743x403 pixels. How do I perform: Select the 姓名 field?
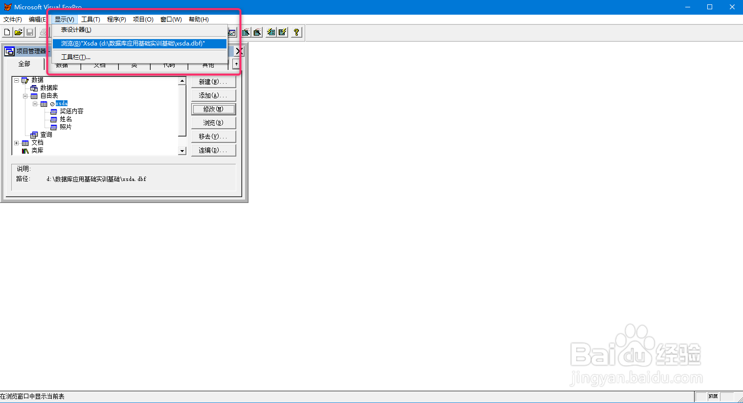pyautogui.click(x=66, y=119)
